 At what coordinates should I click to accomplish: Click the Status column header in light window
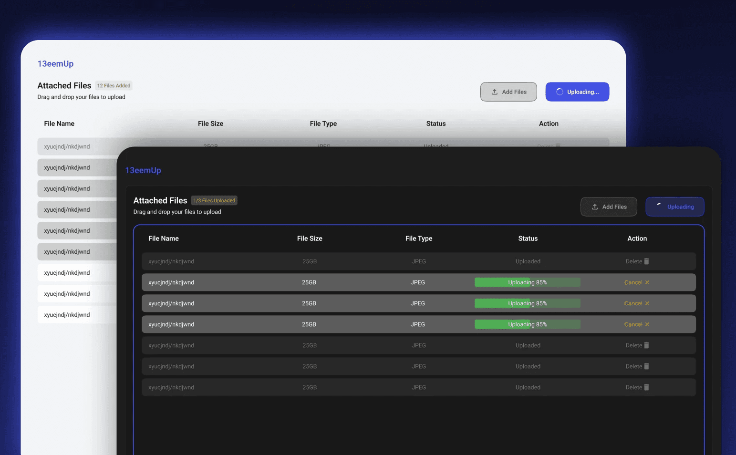pyautogui.click(x=436, y=124)
